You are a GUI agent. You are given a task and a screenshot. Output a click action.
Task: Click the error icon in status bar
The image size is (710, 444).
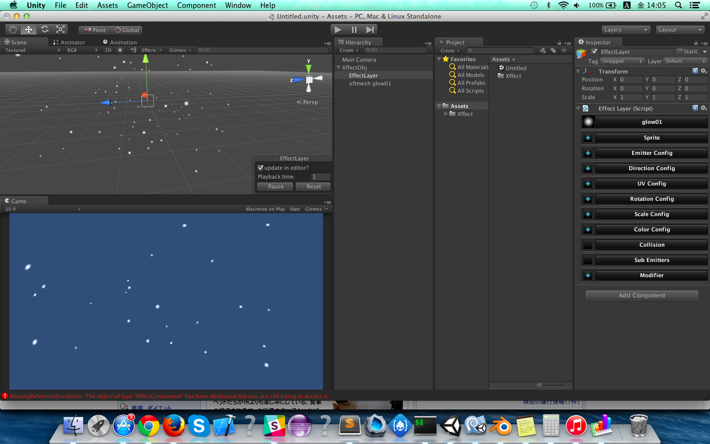(x=5, y=396)
